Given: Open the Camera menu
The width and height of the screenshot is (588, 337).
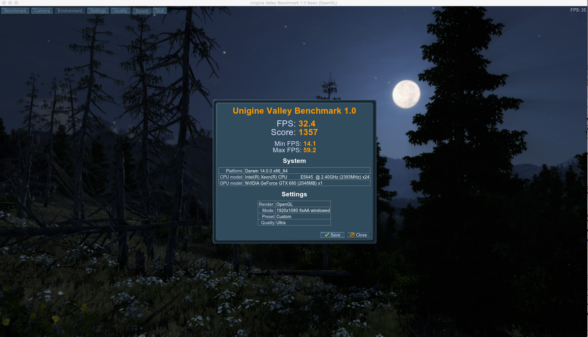Looking at the screenshot, I should point(42,11).
